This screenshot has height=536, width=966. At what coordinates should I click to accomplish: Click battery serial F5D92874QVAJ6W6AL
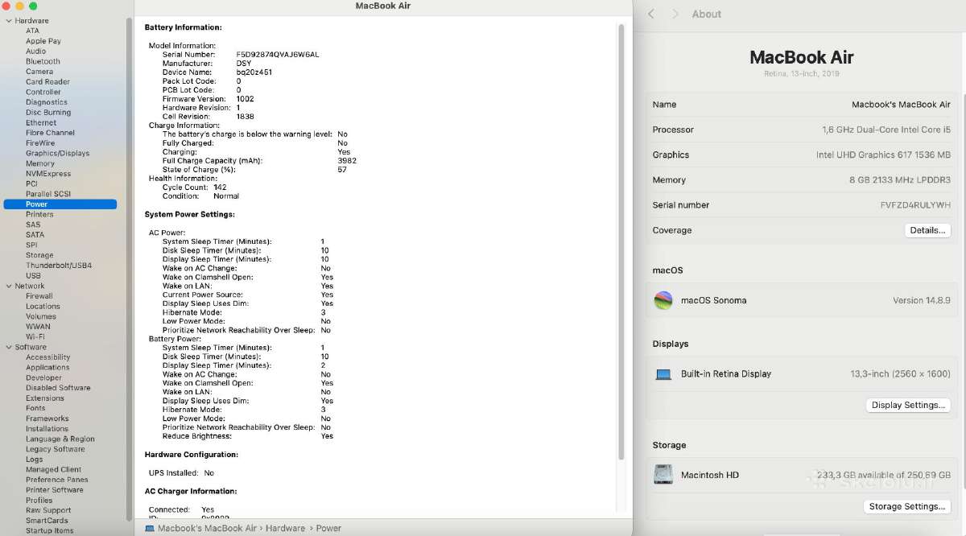click(x=278, y=55)
